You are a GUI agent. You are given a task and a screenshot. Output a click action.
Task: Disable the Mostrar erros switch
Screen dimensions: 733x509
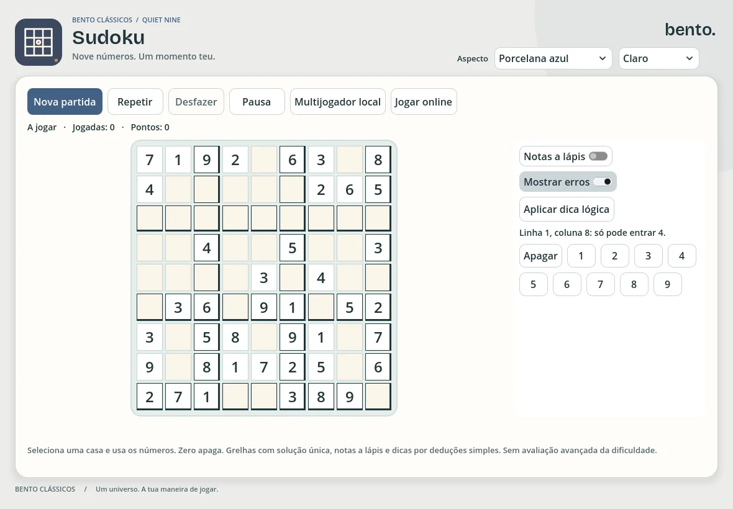click(603, 182)
